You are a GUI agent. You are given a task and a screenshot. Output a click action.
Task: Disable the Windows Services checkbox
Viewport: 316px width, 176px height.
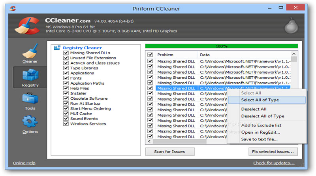[x=66, y=124]
